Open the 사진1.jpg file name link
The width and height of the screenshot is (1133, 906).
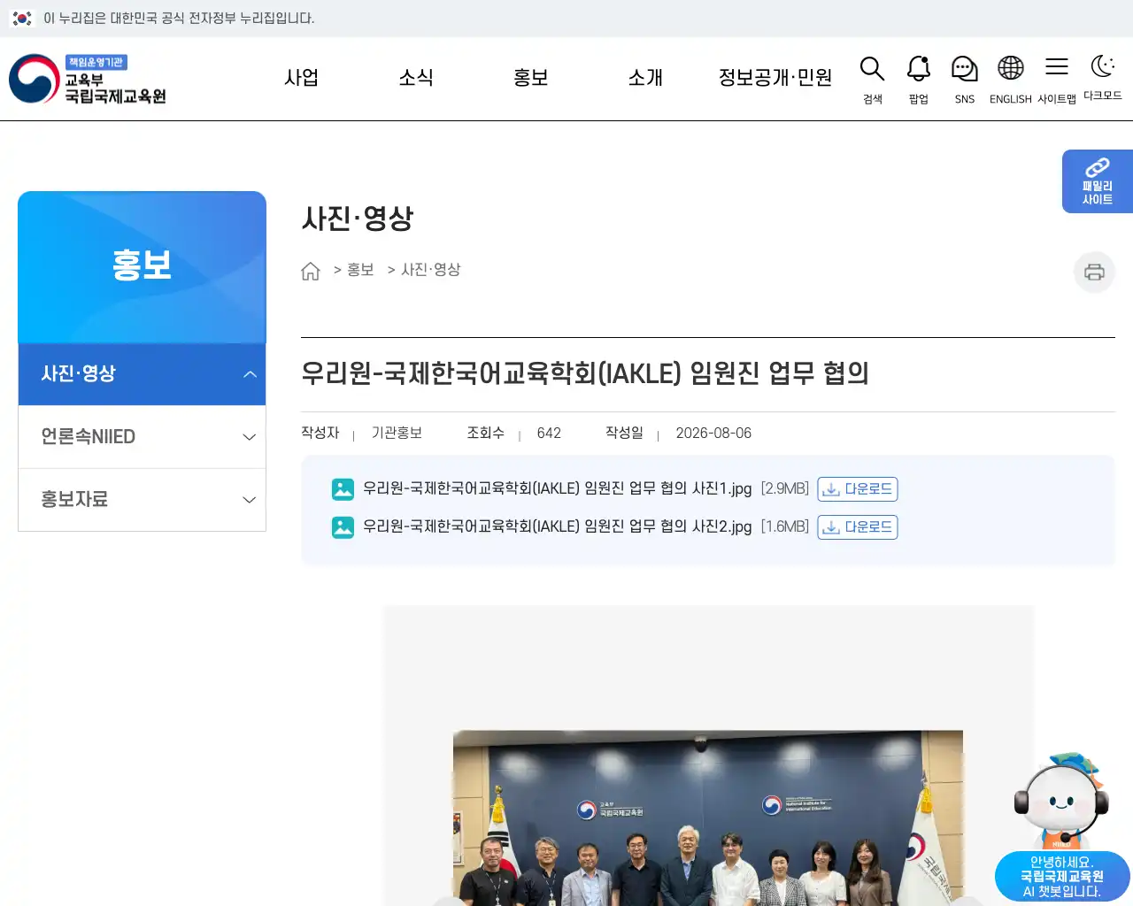(558, 488)
